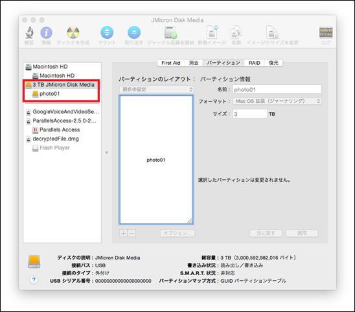Open the Info toolbar icon
Screen dimensions: 355x312
46,32
